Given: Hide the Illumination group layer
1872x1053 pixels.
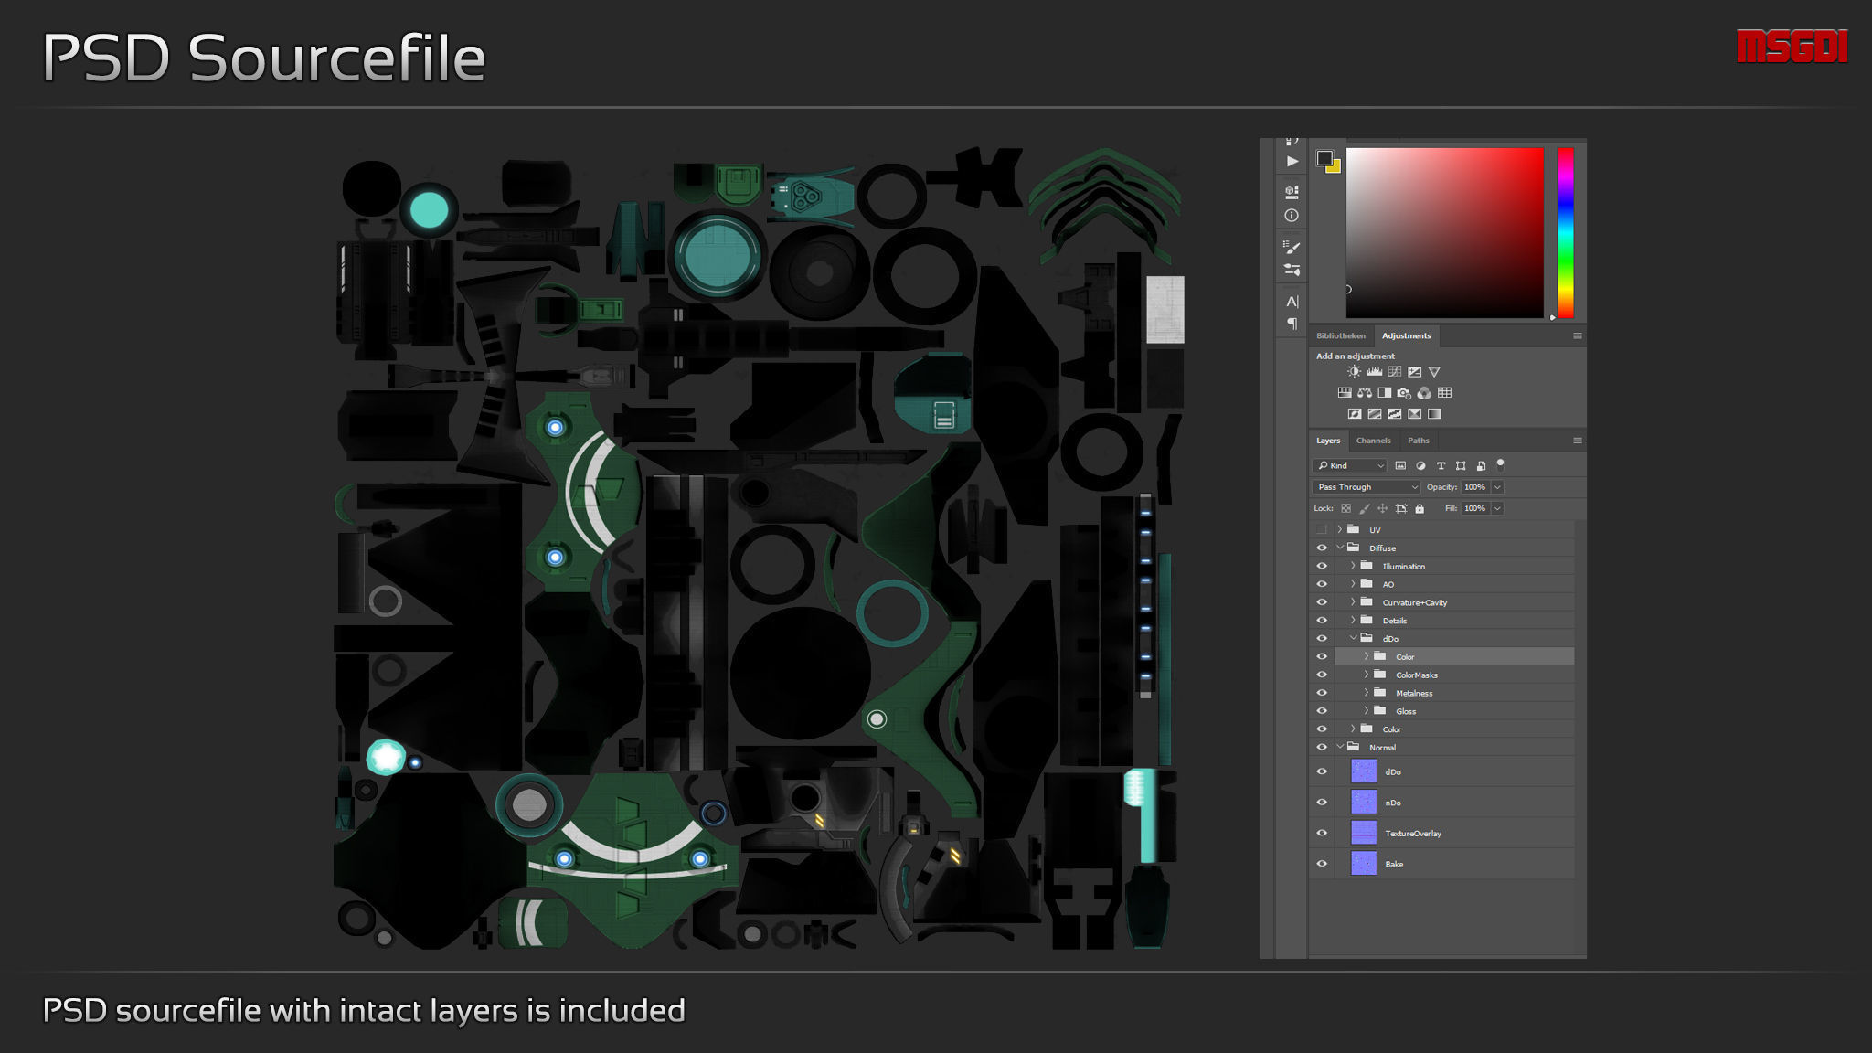Looking at the screenshot, I should coord(1322,566).
